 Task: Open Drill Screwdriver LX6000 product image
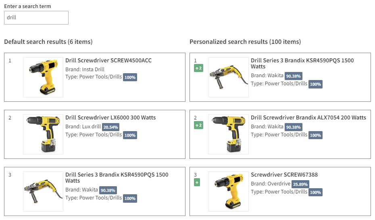[x=43, y=134]
